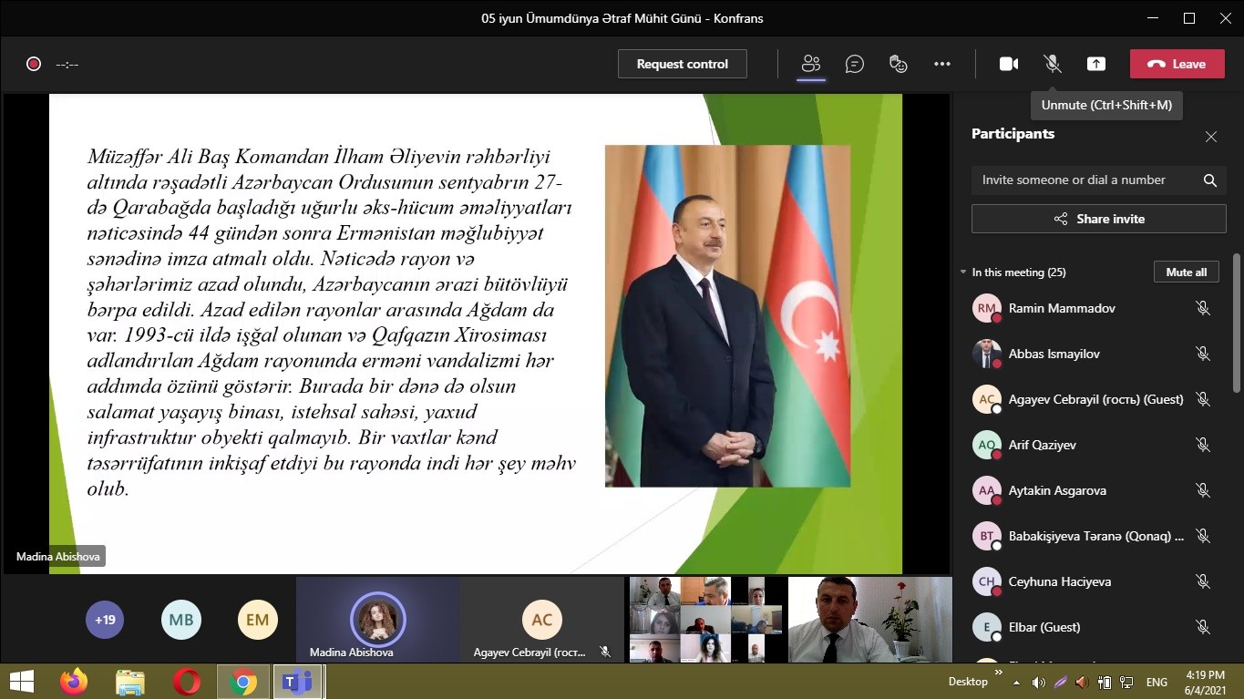Screen dimensions: 1244x699
Task: Click the CH avatar of Ceyhuna Haciyeva
Action: click(x=987, y=581)
